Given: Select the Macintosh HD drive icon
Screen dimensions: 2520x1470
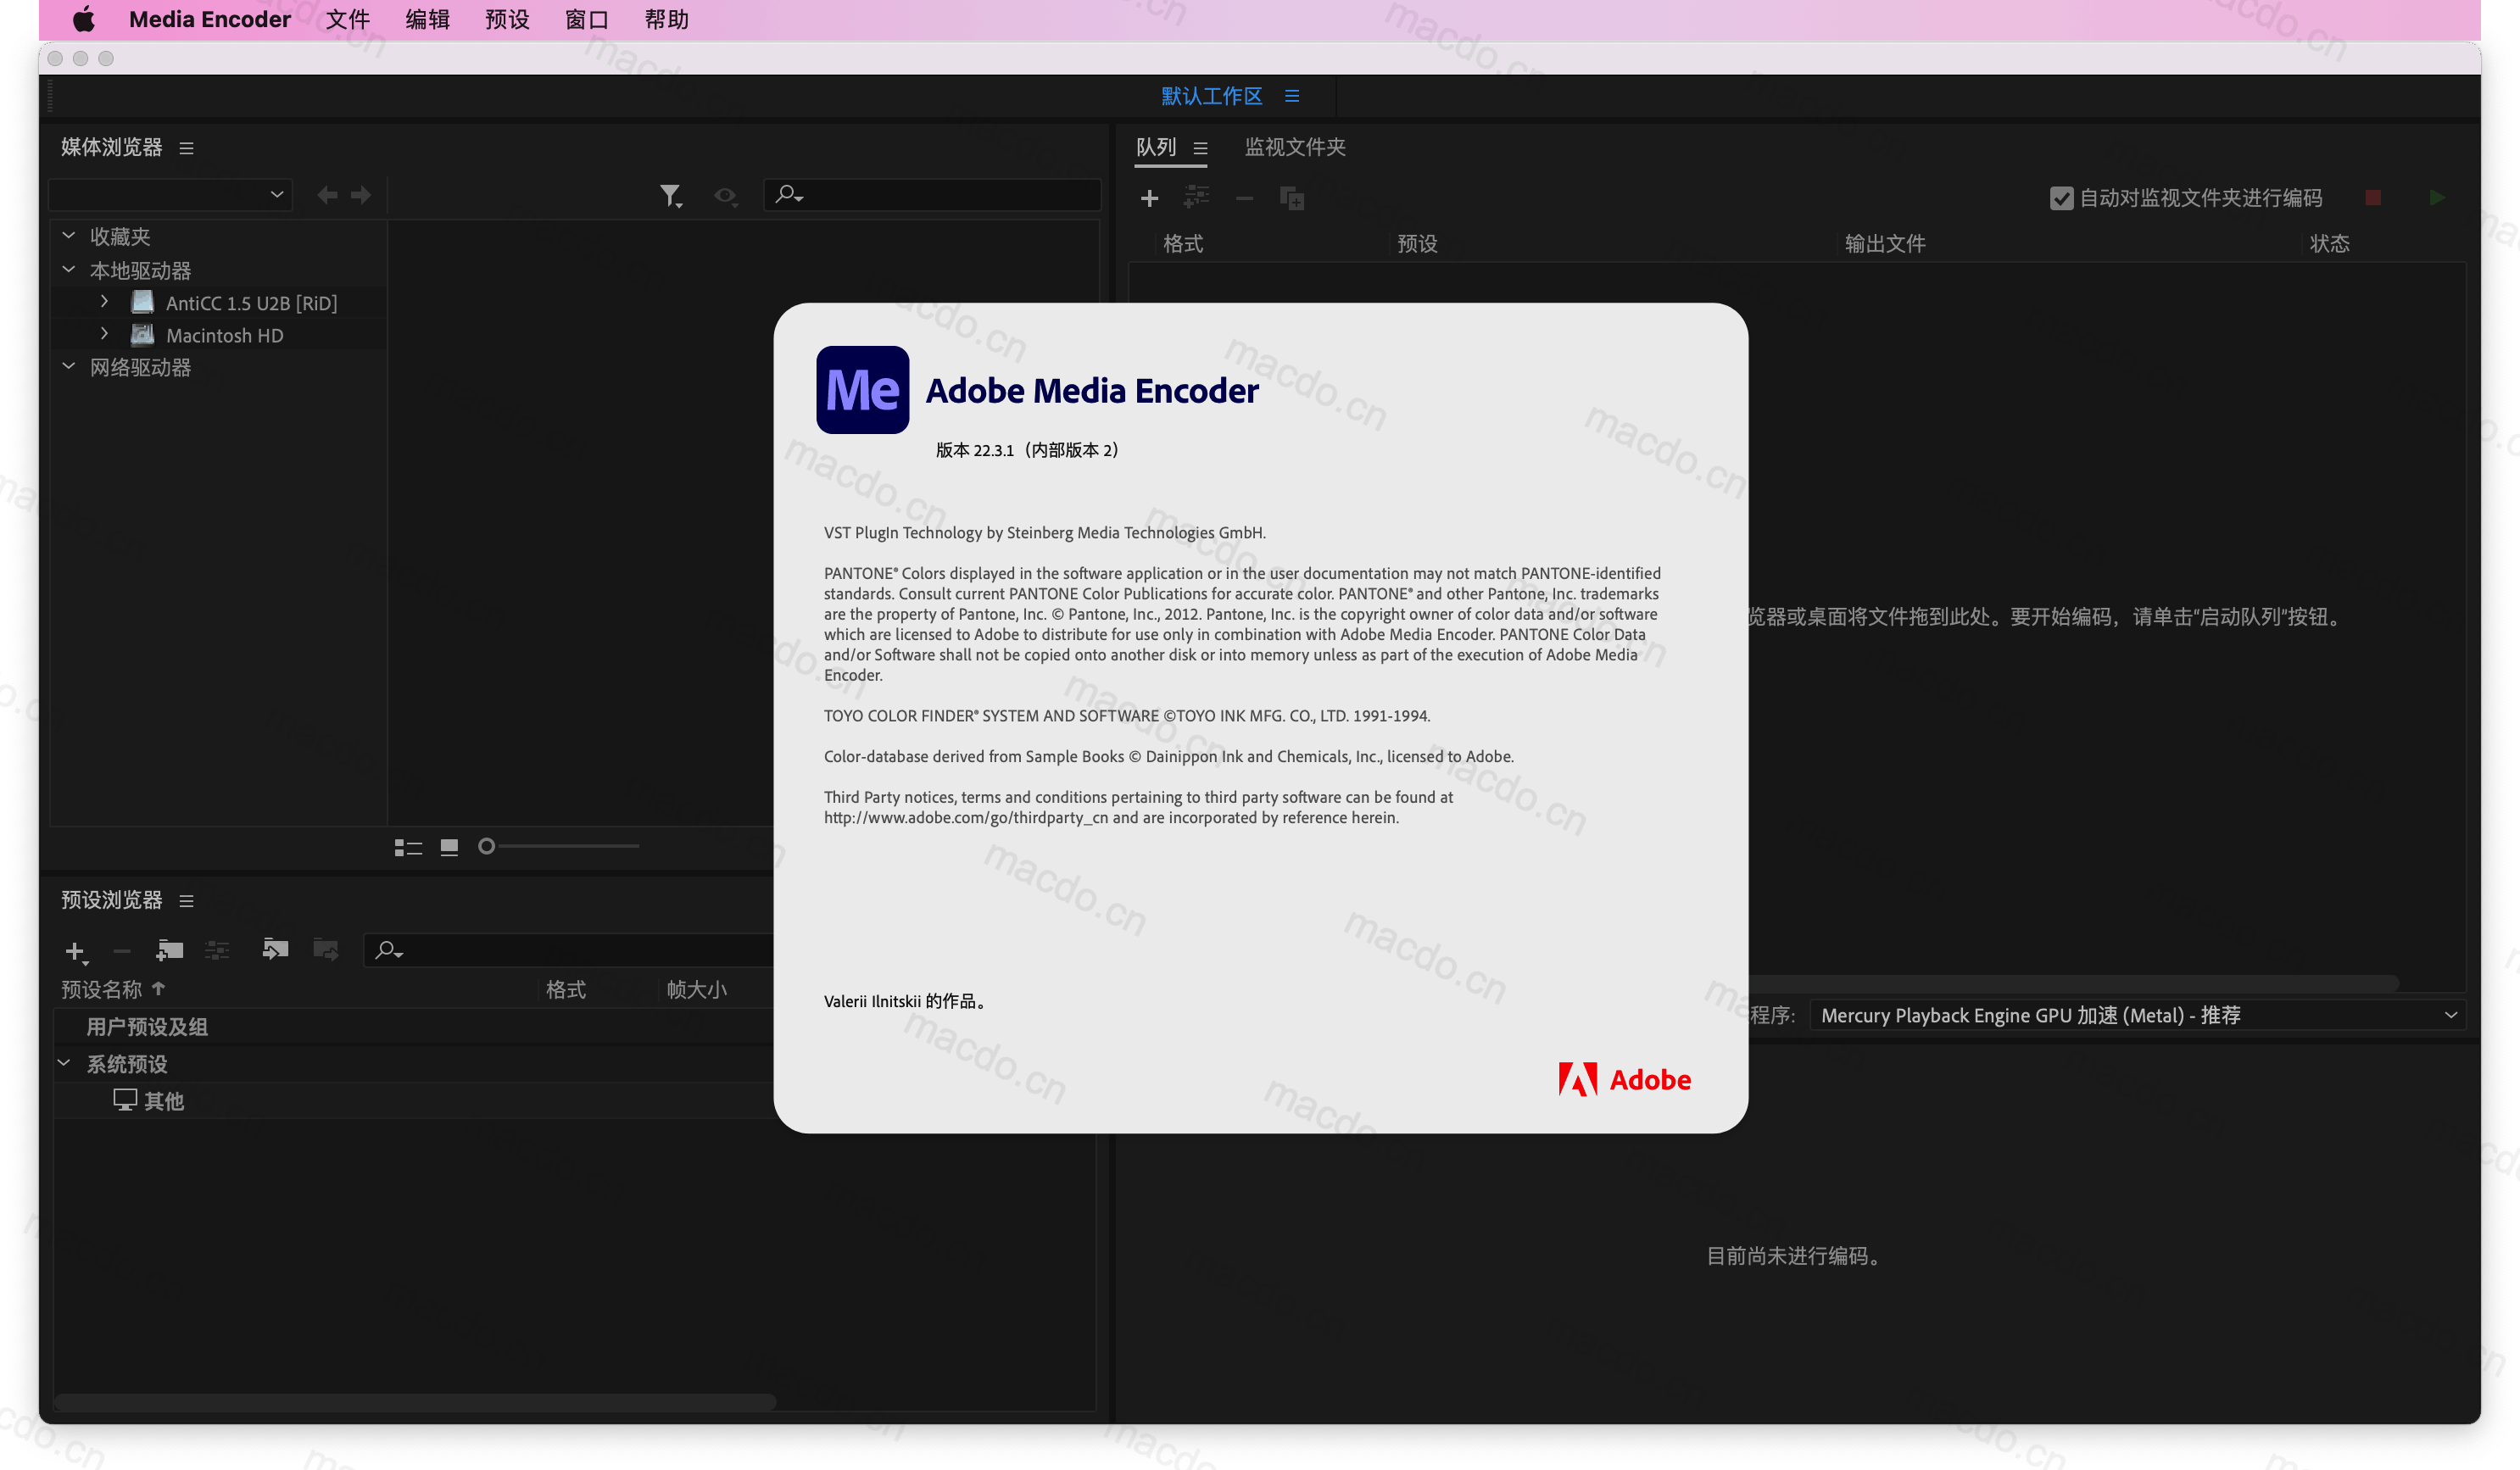Looking at the screenshot, I should click(143, 335).
